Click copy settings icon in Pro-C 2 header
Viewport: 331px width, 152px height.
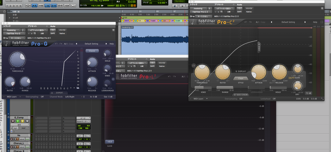[222, 12]
